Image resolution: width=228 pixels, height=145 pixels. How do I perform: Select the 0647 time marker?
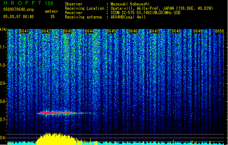click(x=155, y=31)
